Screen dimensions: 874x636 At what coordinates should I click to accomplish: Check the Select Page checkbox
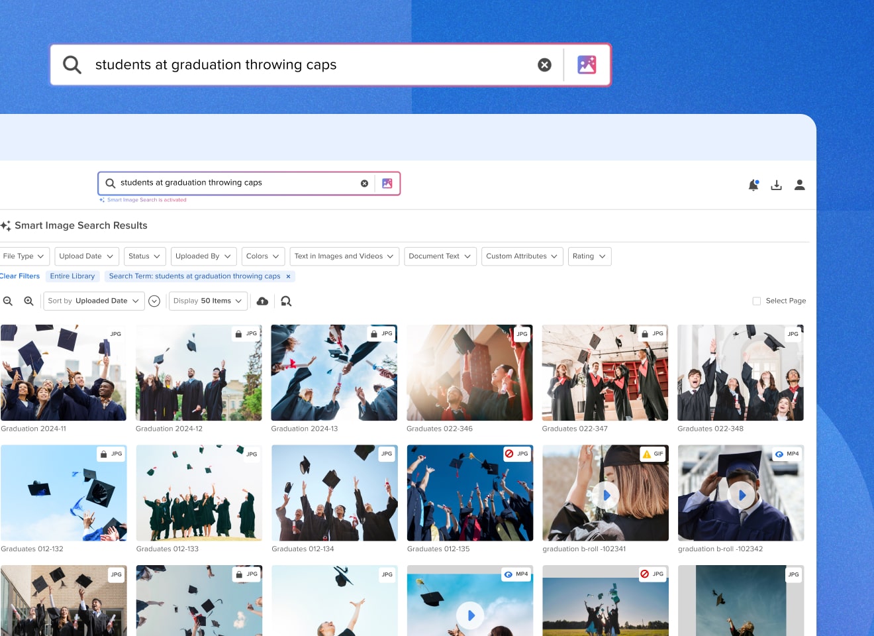pyautogui.click(x=757, y=301)
